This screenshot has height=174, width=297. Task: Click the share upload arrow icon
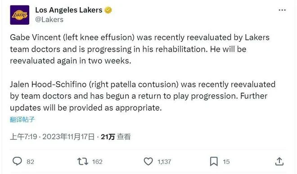point(279,161)
